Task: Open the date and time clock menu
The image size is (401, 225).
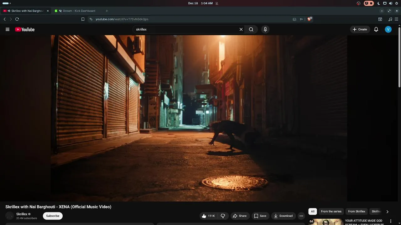Action: pos(200,3)
